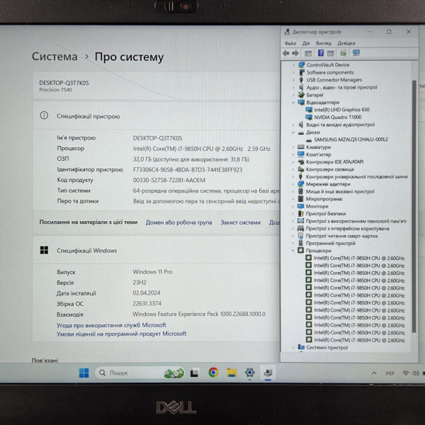Expand the Контролери сховища category

(293, 169)
